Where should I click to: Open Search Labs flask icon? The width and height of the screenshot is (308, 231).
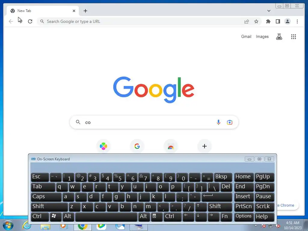click(x=279, y=36)
